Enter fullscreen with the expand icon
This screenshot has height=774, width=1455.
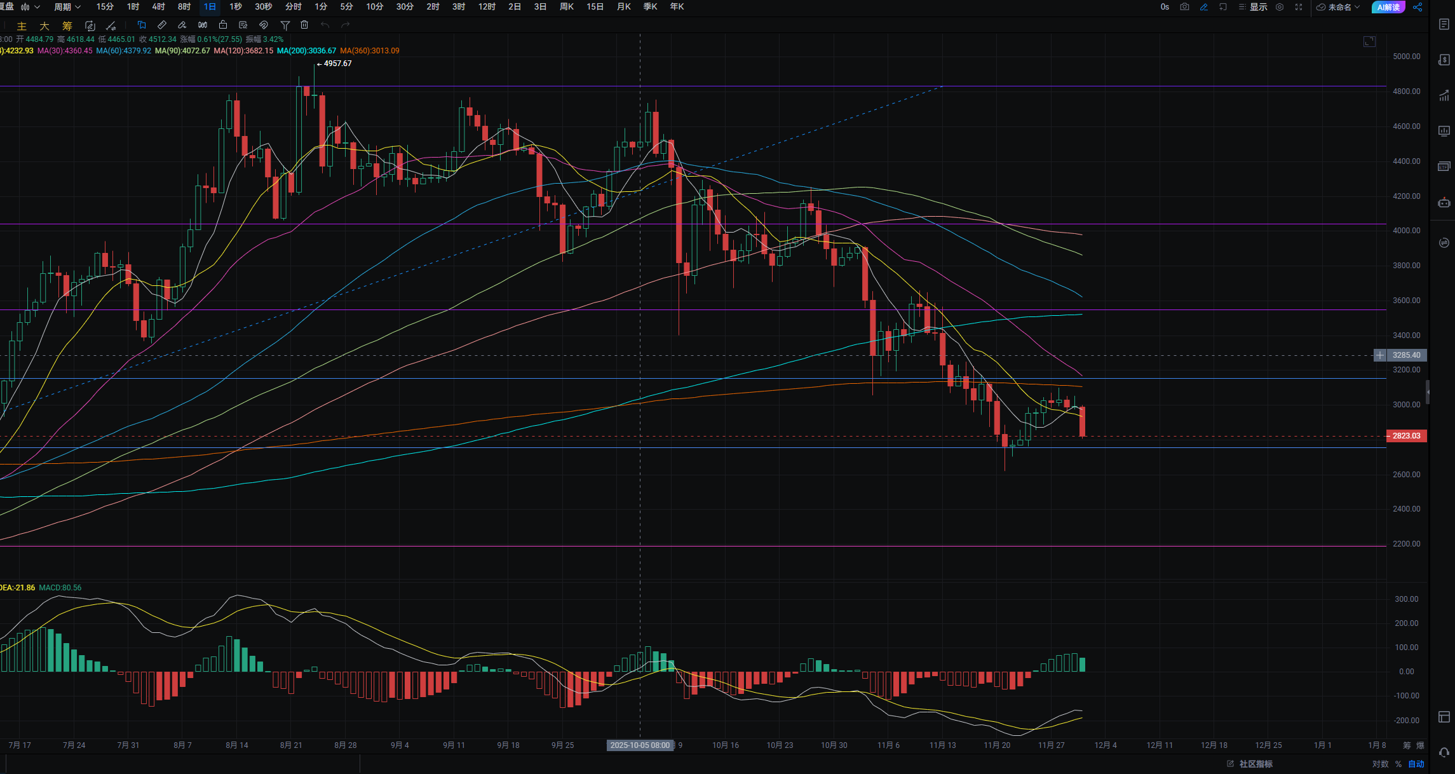coord(1299,7)
